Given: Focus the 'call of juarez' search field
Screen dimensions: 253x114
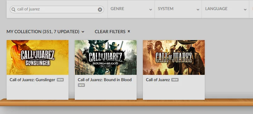Looking at the screenshot, I should 57,9.
